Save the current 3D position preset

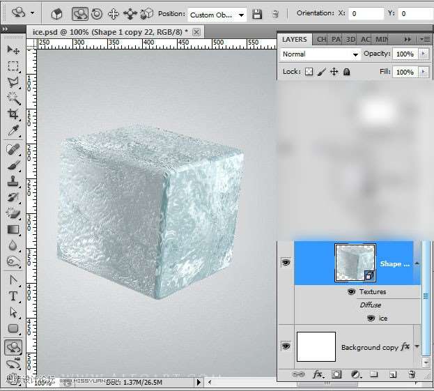point(257,14)
